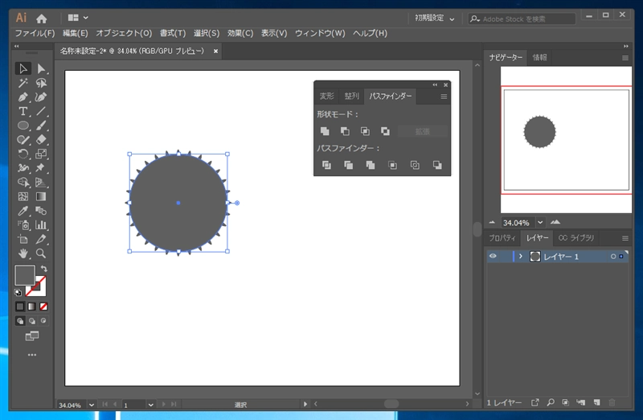Viewport: 643px width, 420px height.
Task: Select the Slice tool
Action: pyautogui.click(x=41, y=239)
